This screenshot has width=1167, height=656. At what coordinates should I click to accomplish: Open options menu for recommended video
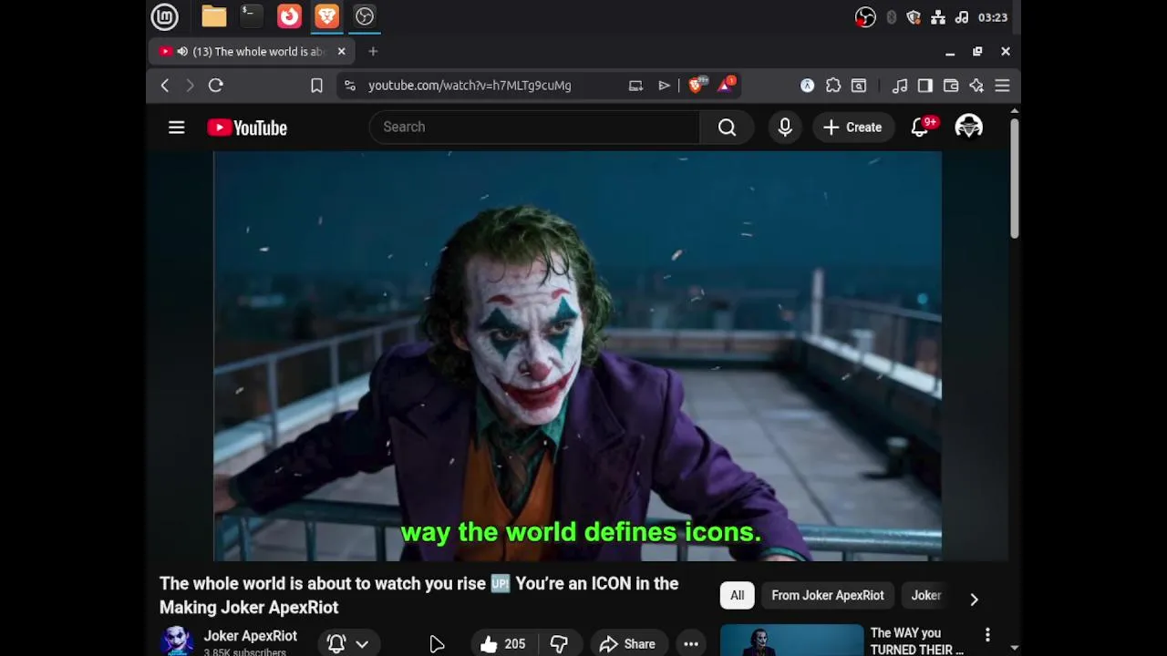[987, 635]
